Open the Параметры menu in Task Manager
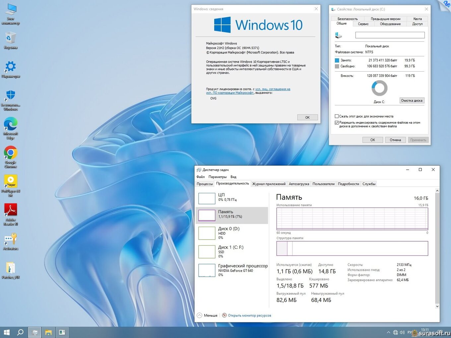Viewport: 451px width, 338px height. (218, 177)
